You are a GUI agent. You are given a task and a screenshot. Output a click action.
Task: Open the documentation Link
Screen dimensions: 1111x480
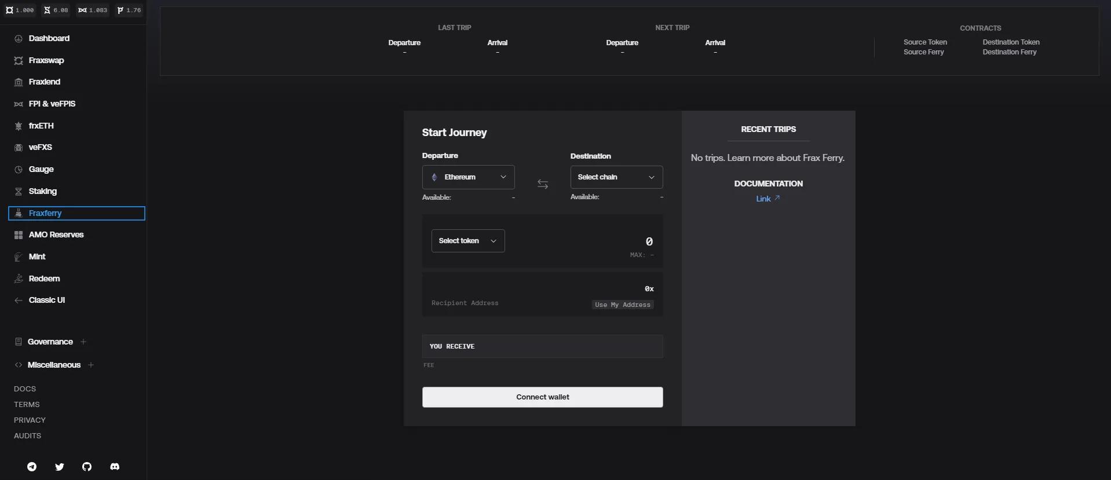click(x=768, y=199)
